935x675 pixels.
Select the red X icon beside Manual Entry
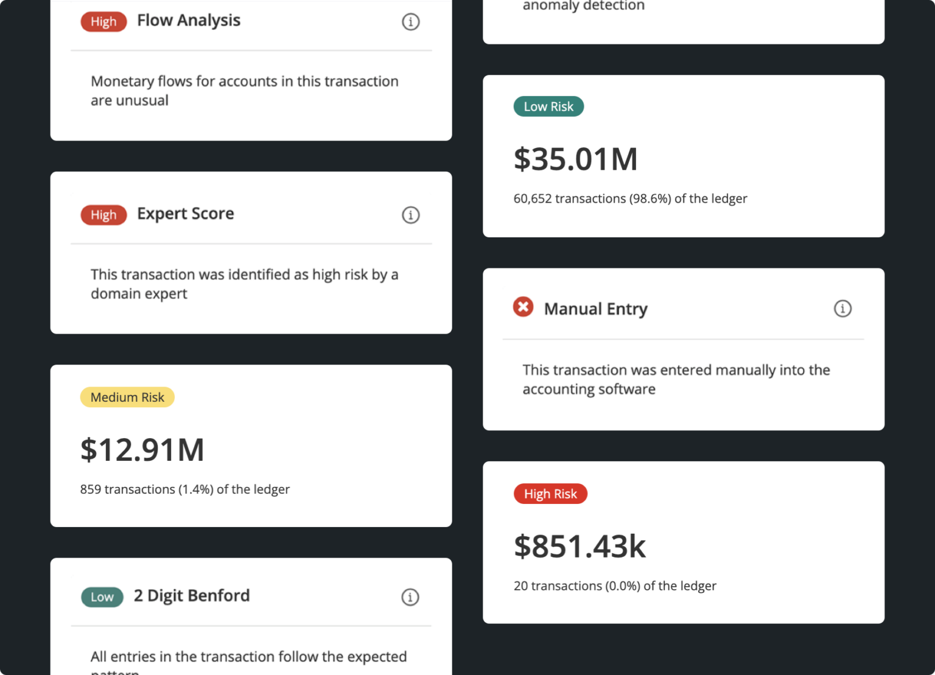pos(523,307)
